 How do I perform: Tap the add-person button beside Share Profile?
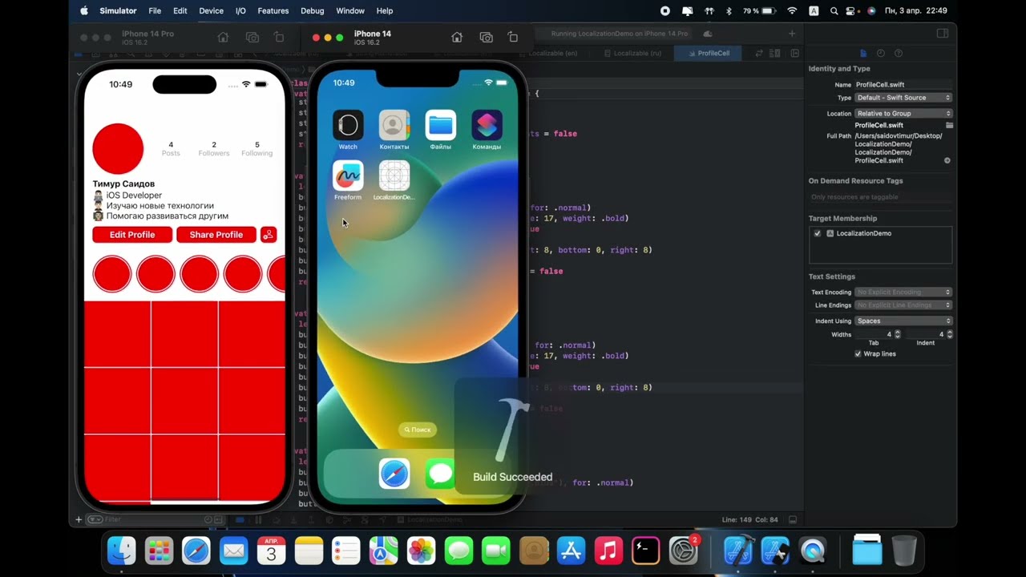269,235
